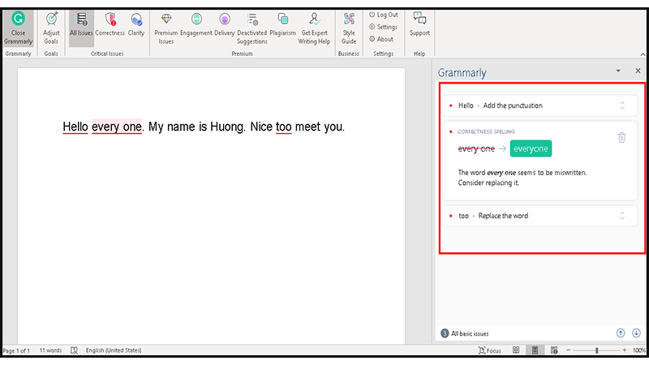The height and width of the screenshot is (365, 649).
Task: Open the Correctness issues filter
Action: click(x=110, y=24)
